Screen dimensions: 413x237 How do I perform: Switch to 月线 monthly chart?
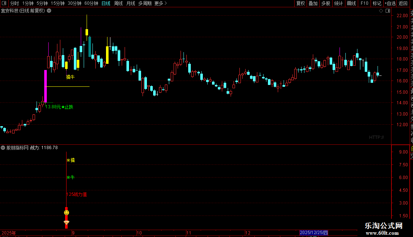pos(130,3)
